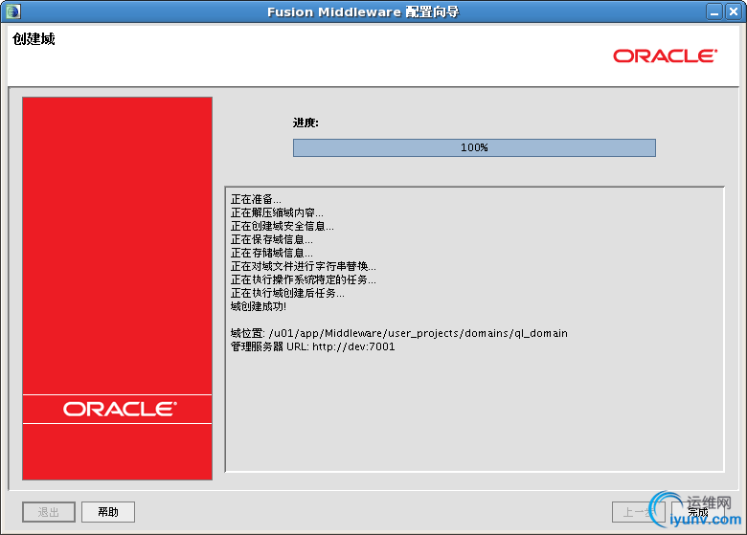Click the 正在执行域创建后任务... line
Screen dimensions: 747x535
[287, 293]
